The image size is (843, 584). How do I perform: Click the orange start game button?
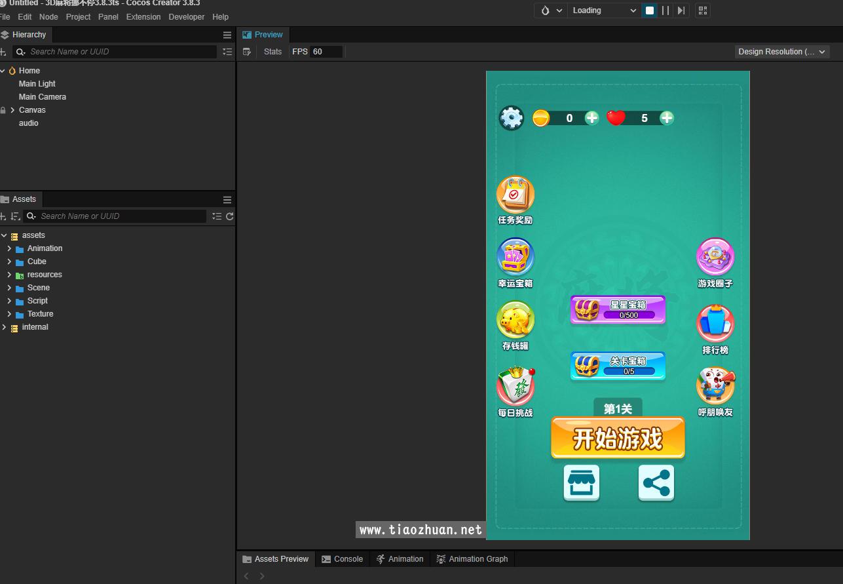[618, 438]
